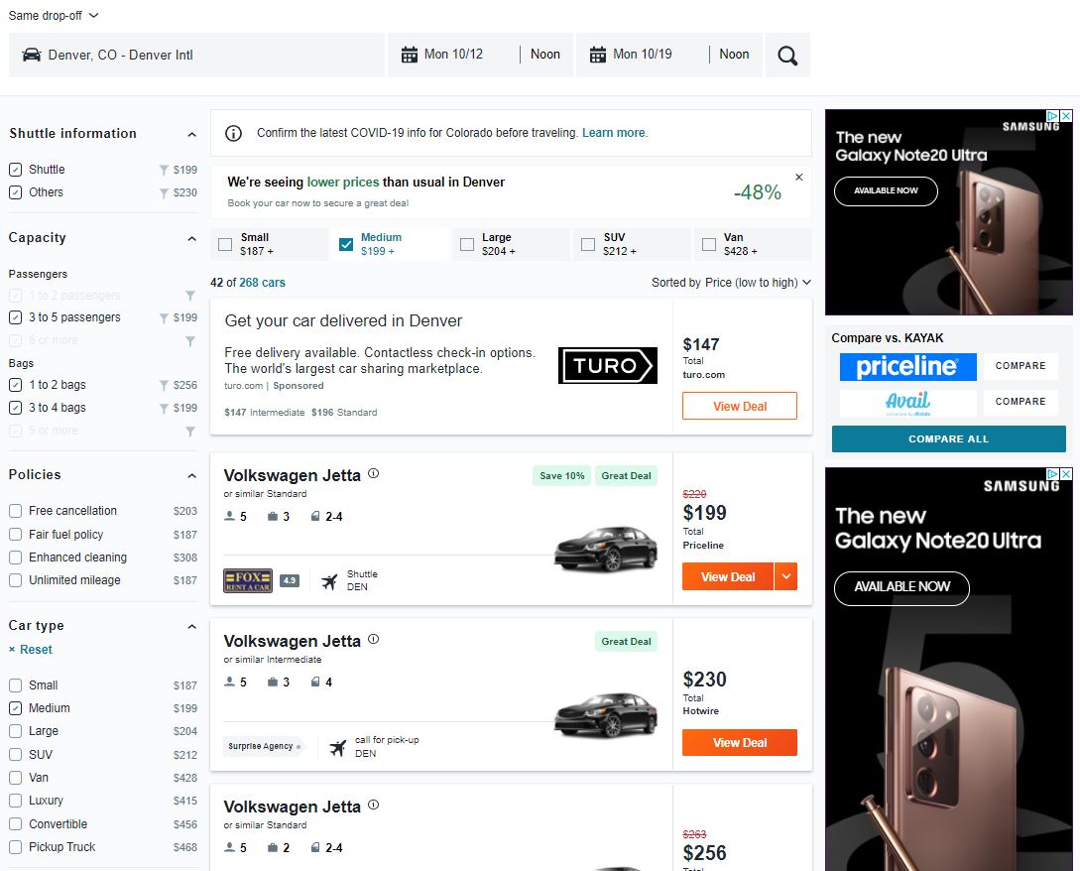Click info icon beside $199 Volkswagen Jetta

pos(373,473)
